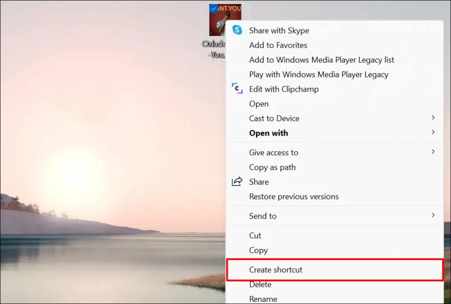
Task: Choose Restore previous versions
Action: coord(335,196)
